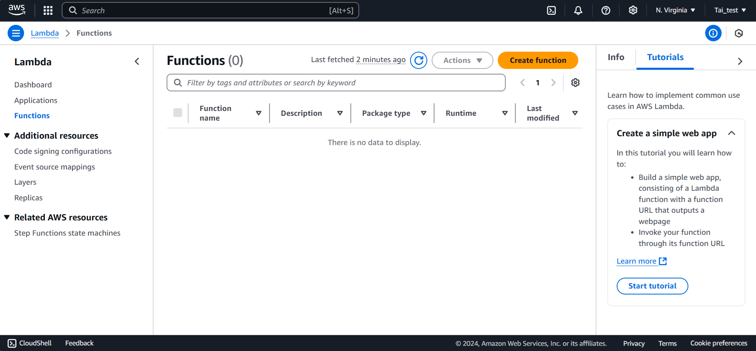Image resolution: width=756 pixels, height=351 pixels.
Task: Open Replicas in the sidebar
Action: 28,198
